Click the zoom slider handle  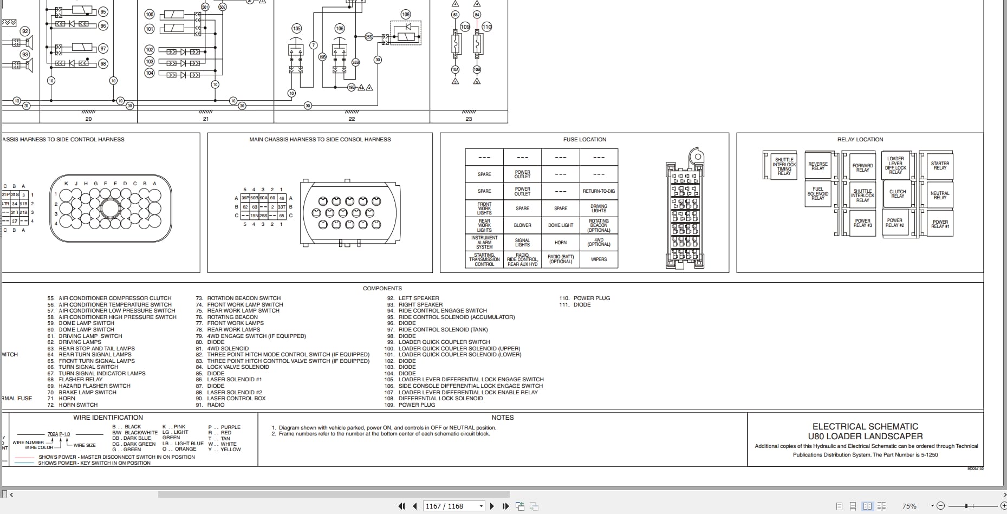coord(966,506)
